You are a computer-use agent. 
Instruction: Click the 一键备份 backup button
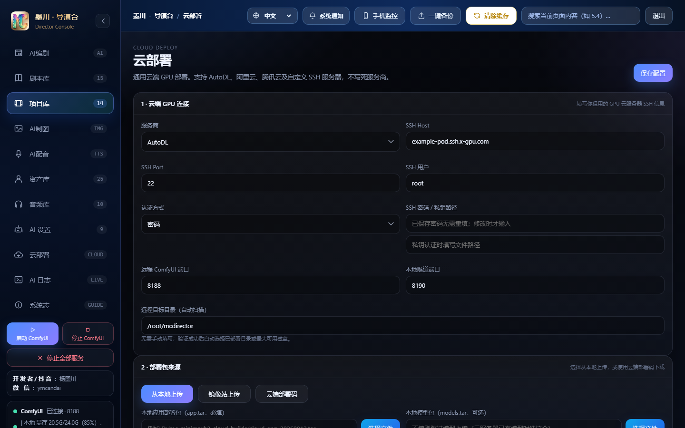tap(435, 16)
